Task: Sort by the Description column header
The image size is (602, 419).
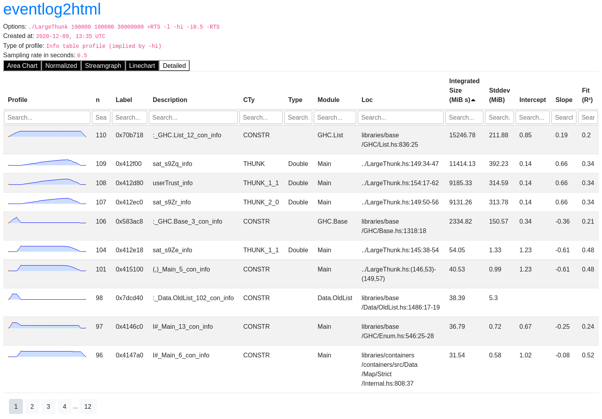Action: click(x=170, y=100)
